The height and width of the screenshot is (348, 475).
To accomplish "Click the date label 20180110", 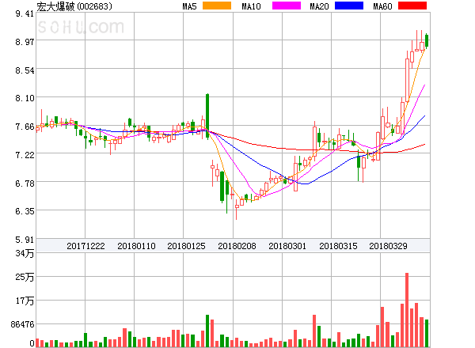I will pyautogui.click(x=136, y=246).
